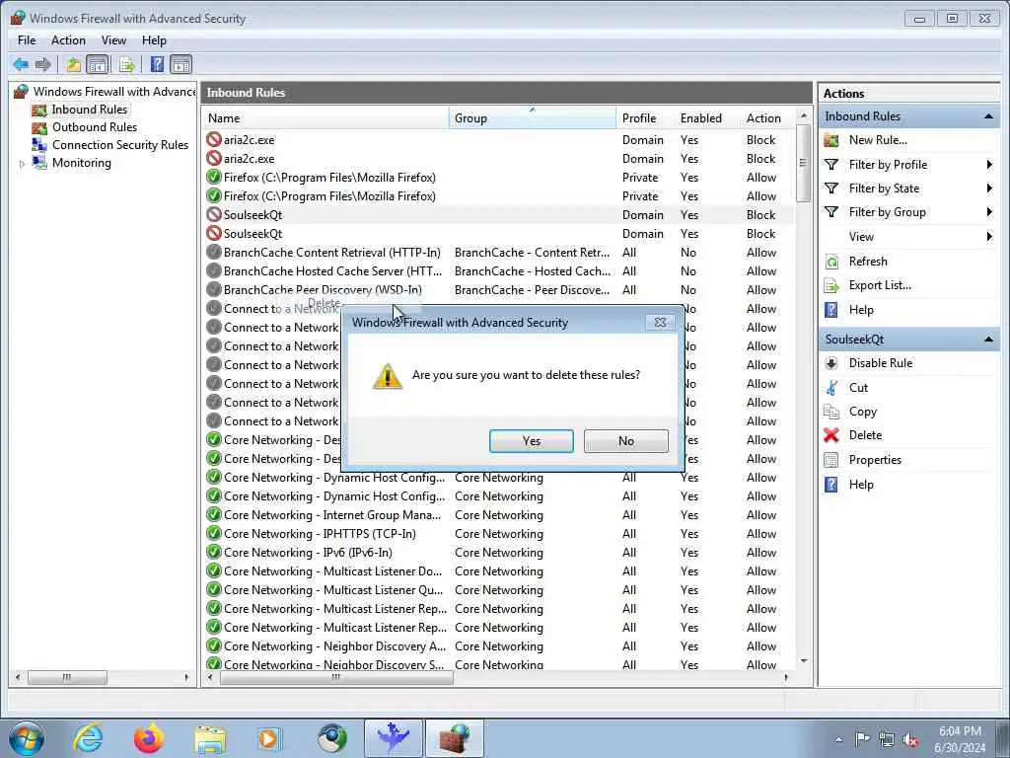Viewport: 1010px width, 758px height.
Task: Open Connection Security Rules node
Action: click(x=119, y=145)
